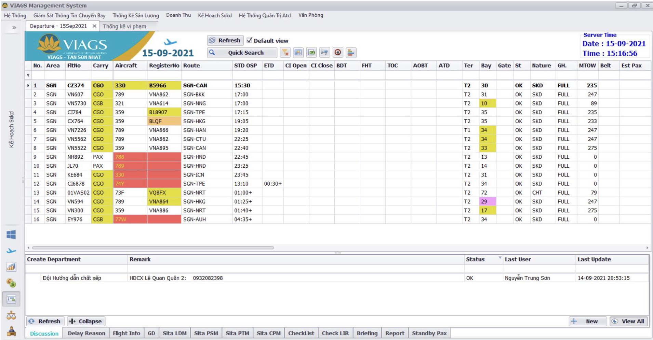Open the Gantt chart bars icon

click(351, 53)
